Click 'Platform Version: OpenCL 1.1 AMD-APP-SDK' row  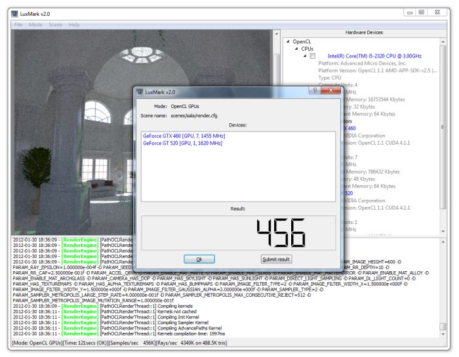click(377, 71)
